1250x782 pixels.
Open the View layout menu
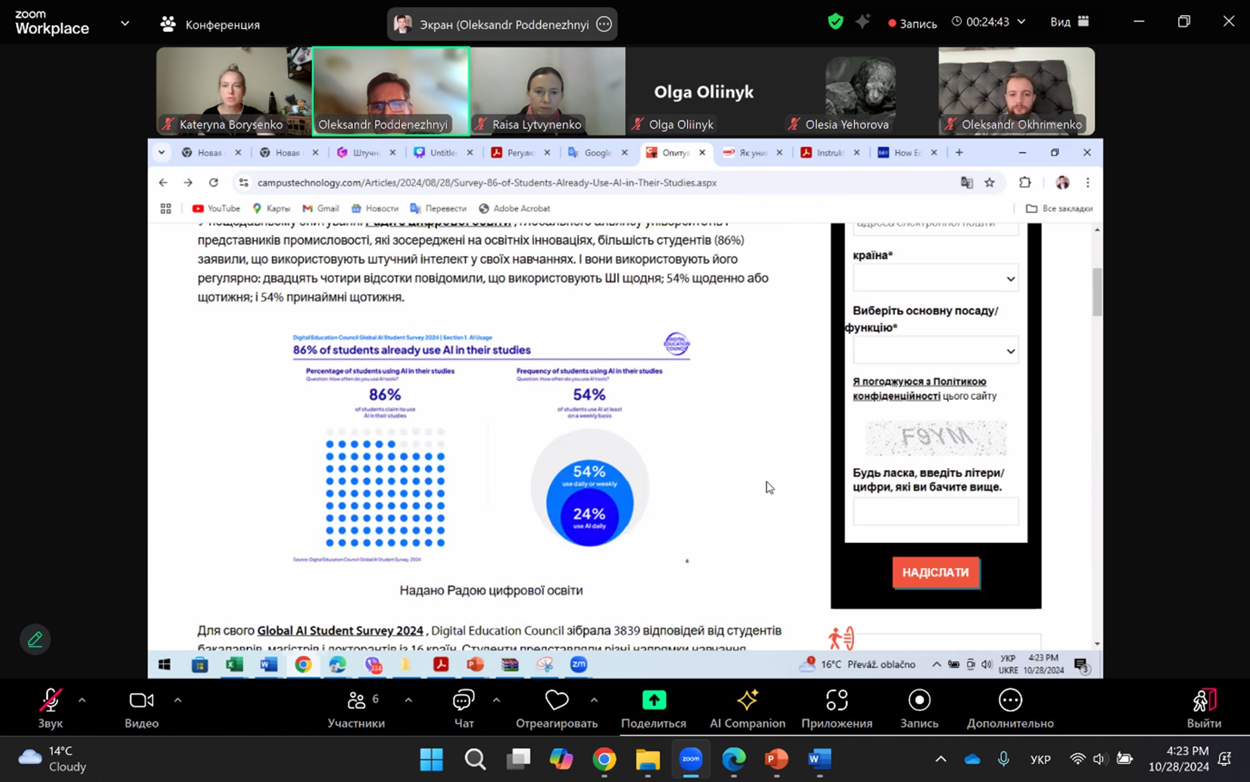[x=1069, y=22]
